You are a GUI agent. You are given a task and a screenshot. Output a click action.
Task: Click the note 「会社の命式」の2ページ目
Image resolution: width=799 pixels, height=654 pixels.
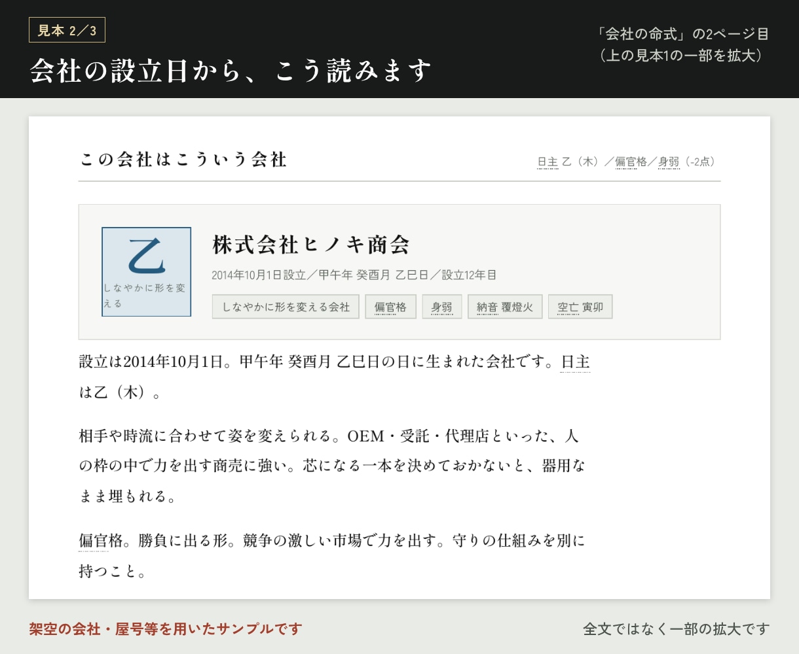pyautogui.click(x=684, y=34)
